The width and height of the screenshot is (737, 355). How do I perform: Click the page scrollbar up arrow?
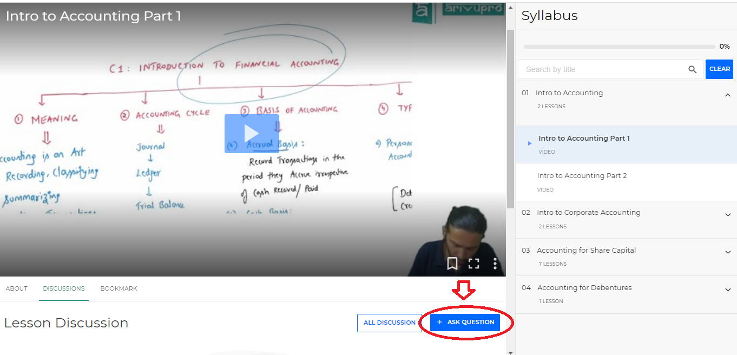pyautogui.click(x=510, y=8)
